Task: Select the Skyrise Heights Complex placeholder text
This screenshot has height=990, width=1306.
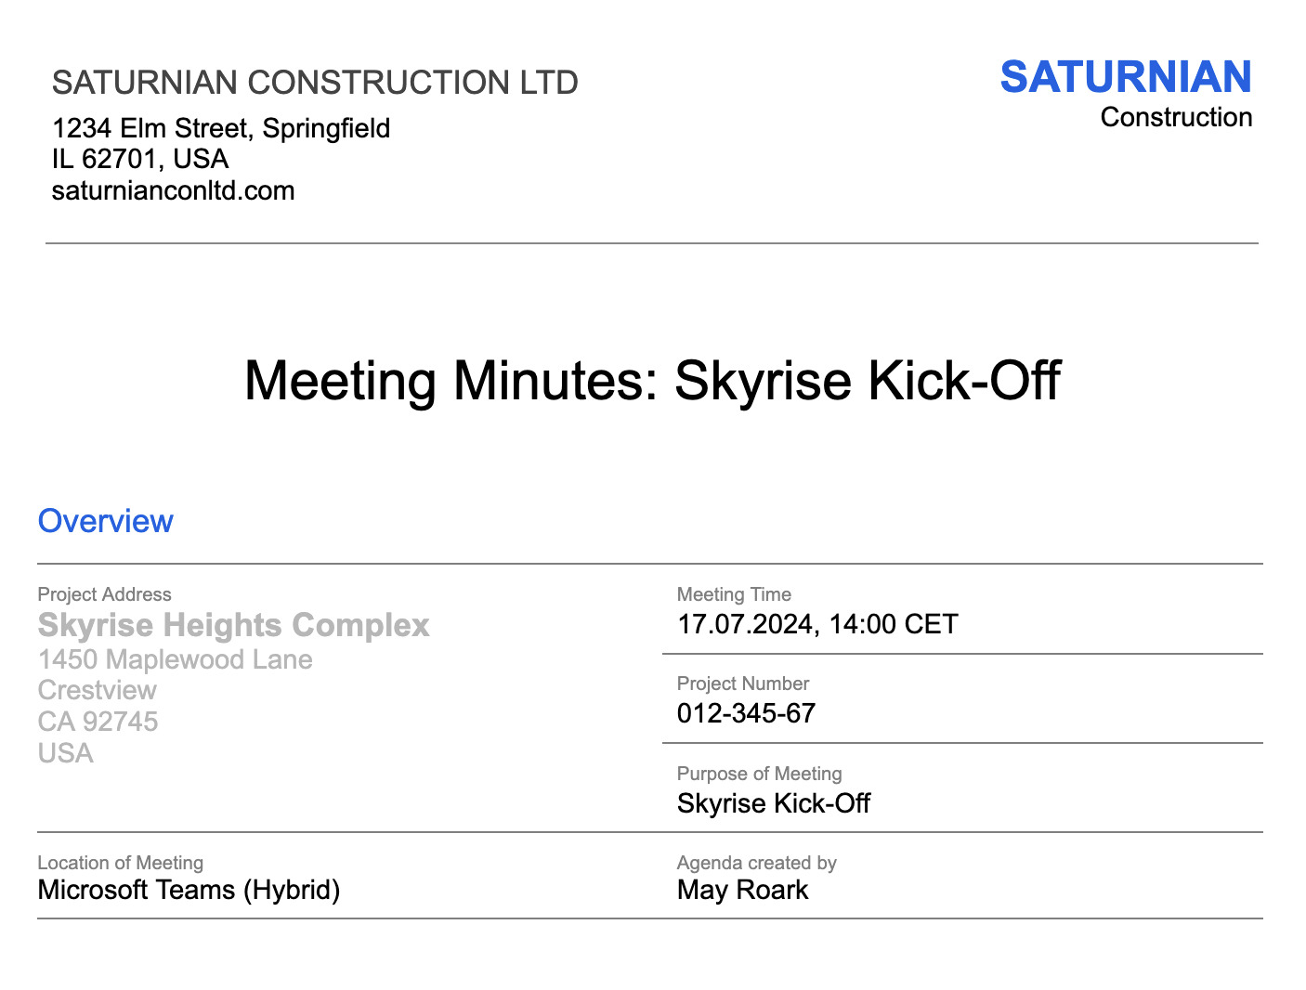Action: coord(233,625)
